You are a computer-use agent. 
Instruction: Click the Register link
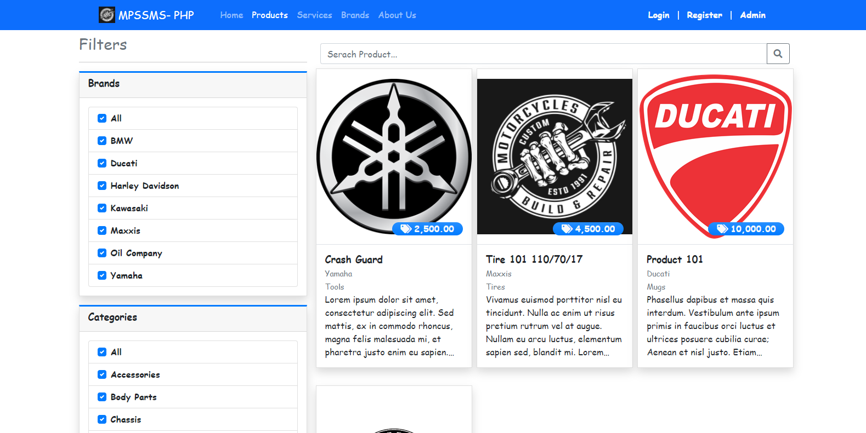click(x=704, y=15)
